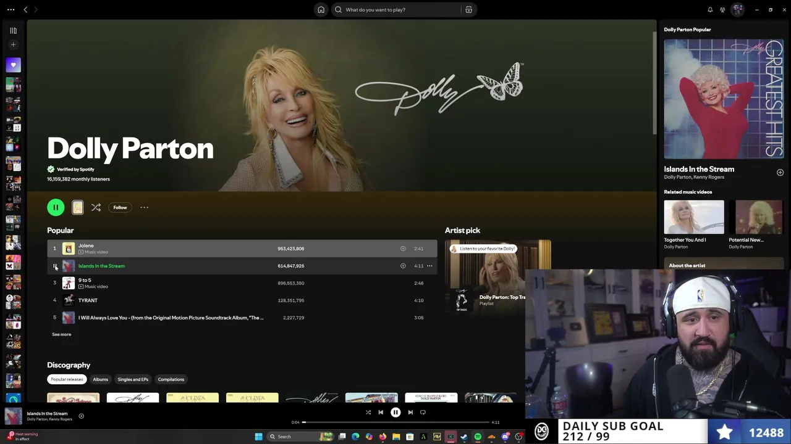Open File Explorer from the taskbar
This screenshot has height=444, width=791.
point(396,437)
